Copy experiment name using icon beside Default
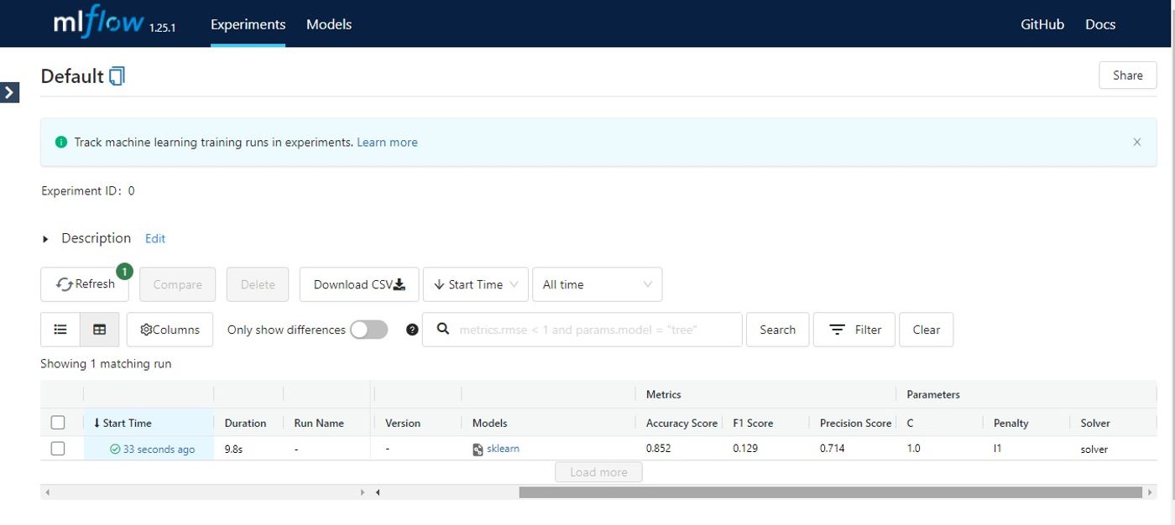This screenshot has height=525, width=1175. point(117,76)
